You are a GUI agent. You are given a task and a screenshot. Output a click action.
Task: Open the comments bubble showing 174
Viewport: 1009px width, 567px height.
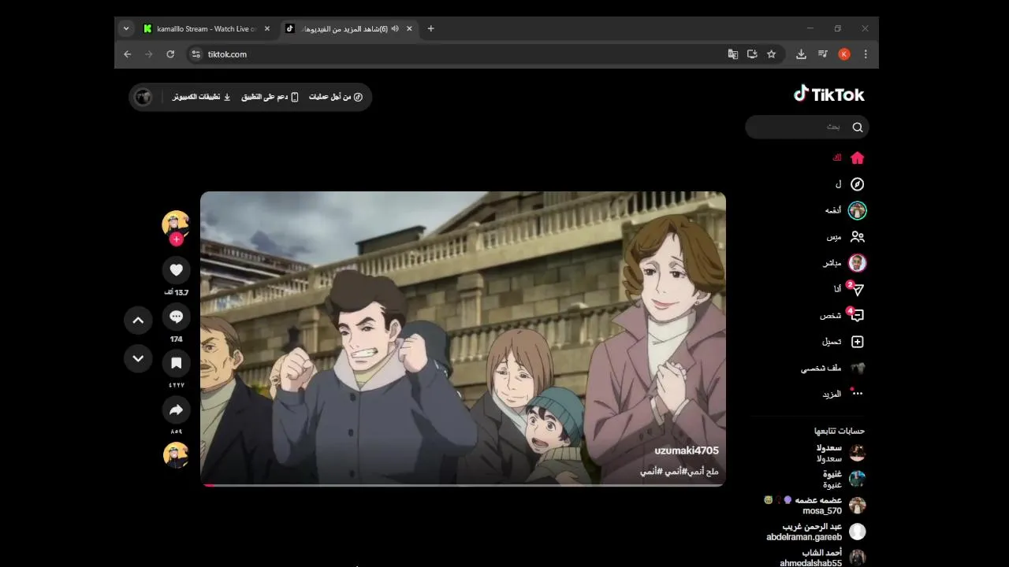click(x=177, y=317)
